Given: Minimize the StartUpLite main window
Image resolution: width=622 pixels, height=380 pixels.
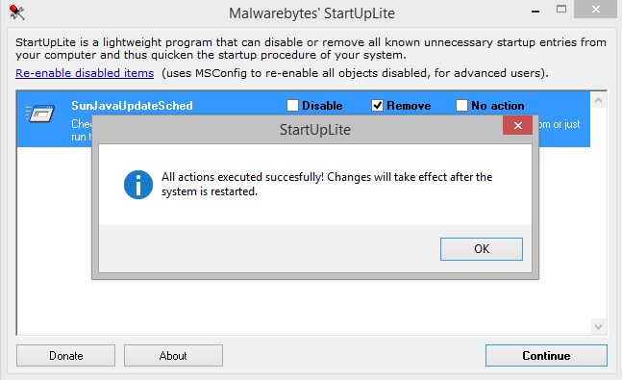Looking at the screenshot, I should click(x=535, y=11).
